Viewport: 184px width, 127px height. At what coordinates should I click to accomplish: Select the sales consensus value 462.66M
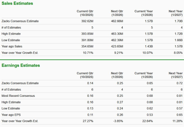point(116,21)
